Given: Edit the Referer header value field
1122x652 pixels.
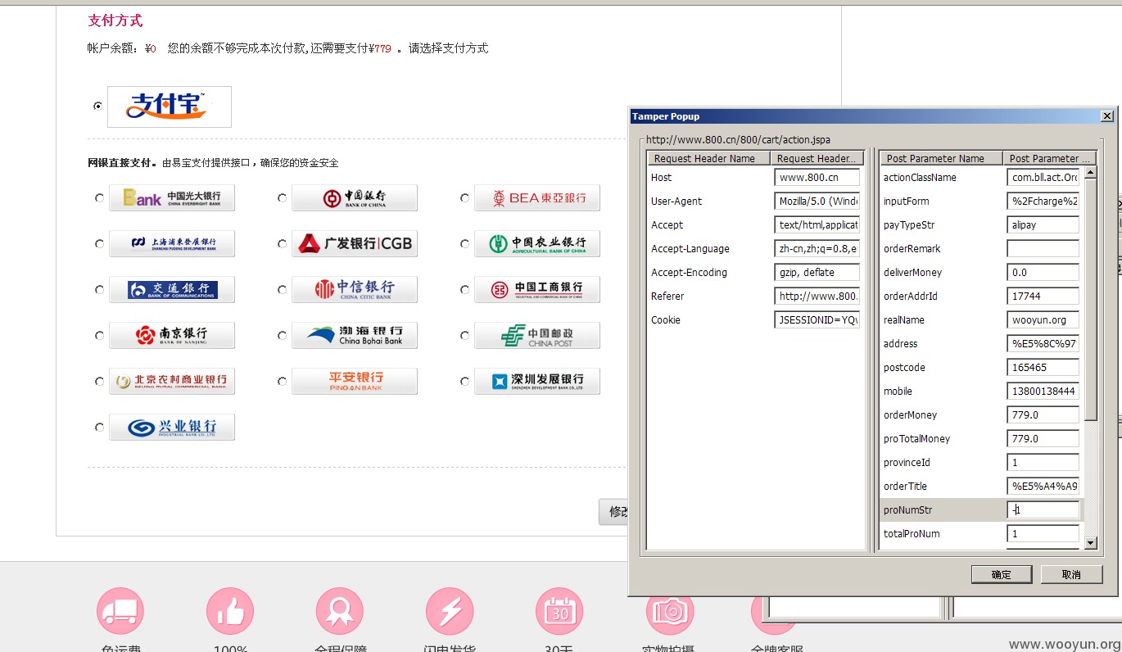Looking at the screenshot, I should (x=817, y=296).
